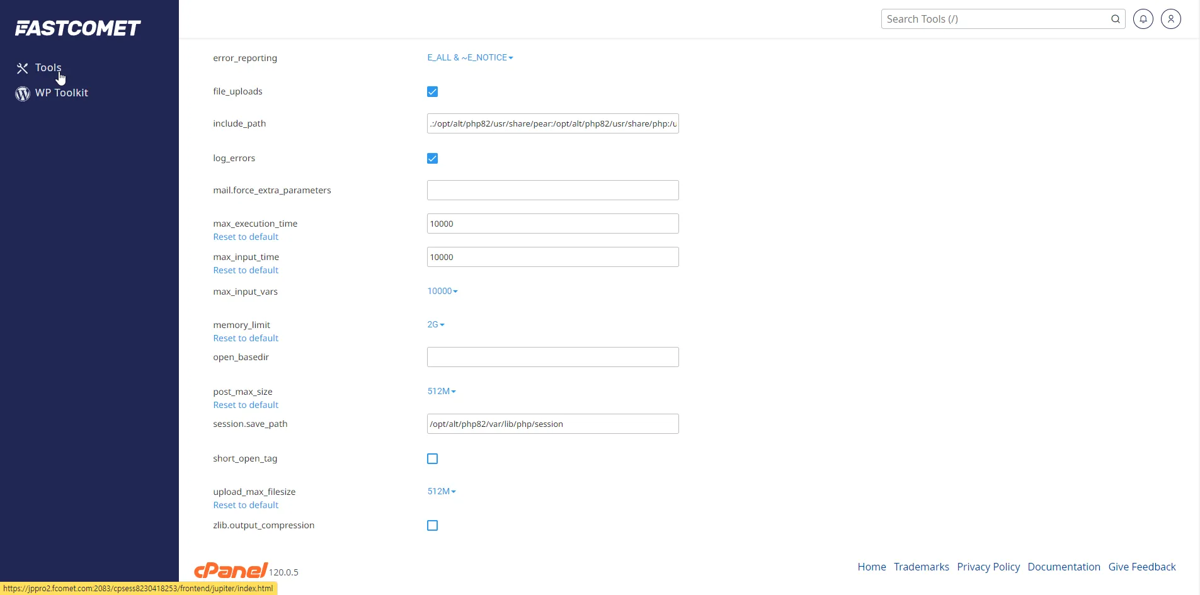Enable the short_open_tag checkbox
1200x595 pixels.
(x=432, y=459)
